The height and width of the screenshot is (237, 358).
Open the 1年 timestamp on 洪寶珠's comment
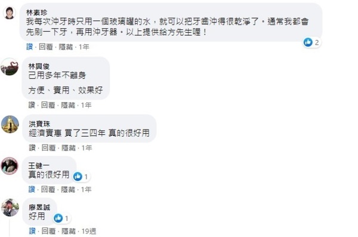coord(87,148)
